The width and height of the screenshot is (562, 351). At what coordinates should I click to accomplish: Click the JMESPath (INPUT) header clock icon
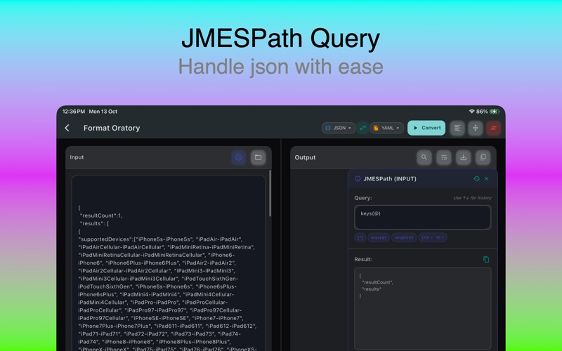358,179
